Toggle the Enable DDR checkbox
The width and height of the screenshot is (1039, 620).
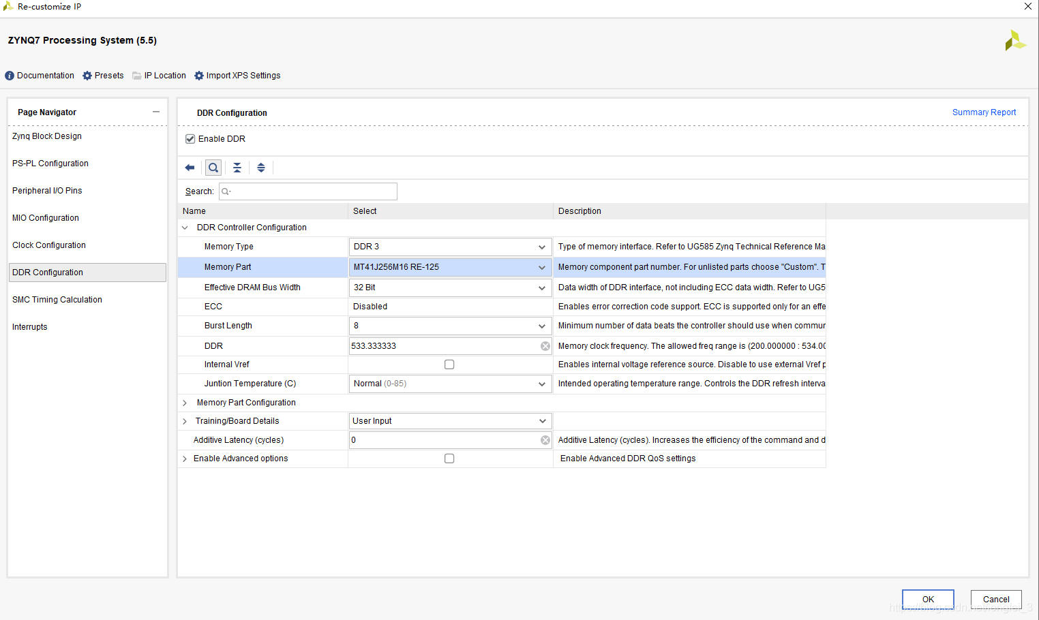pyautogui.click(x=190, y=139)
